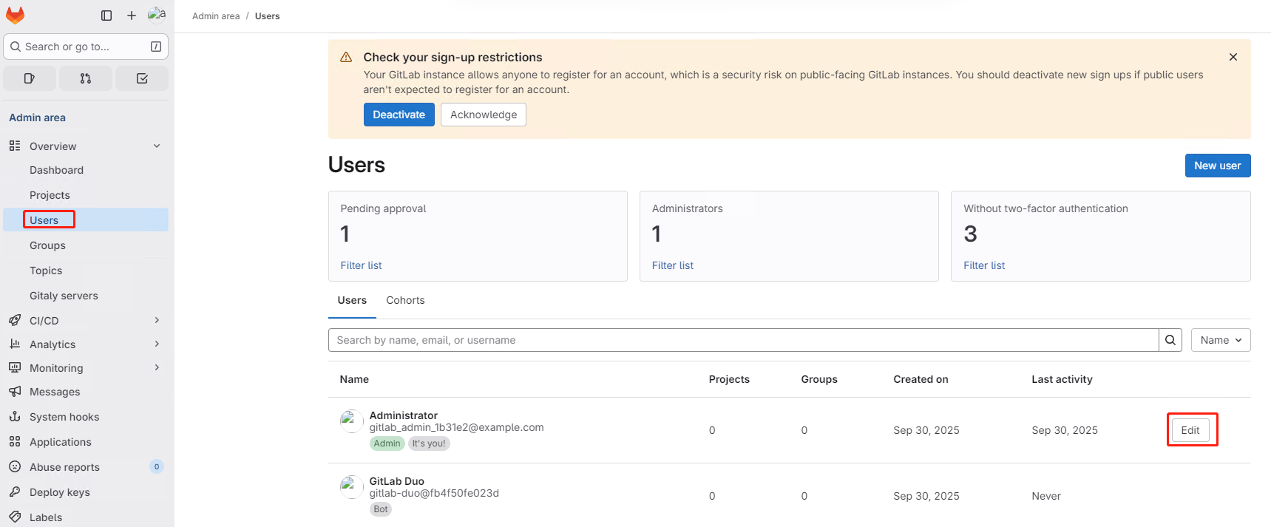Image resolution: width=1271 pixels, height=527 pixels.
Task: Open the user avatar menu
Action: (x=156, y=15)
